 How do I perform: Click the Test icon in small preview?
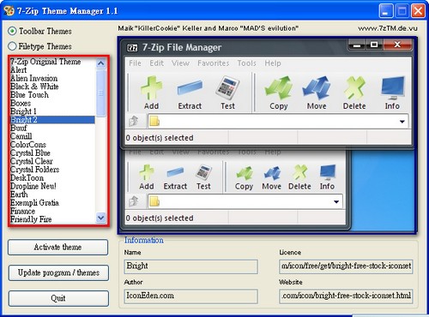click(203, 172)
